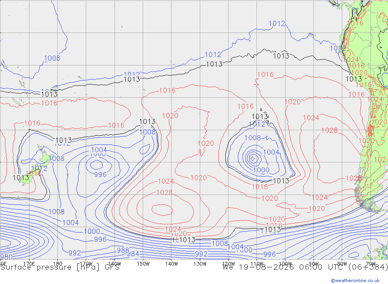Select the 140W longitude label
The width and height of the screenshot is (388, 284).
click(171, 264)
